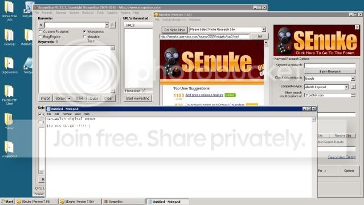Viewport: 364px width, 205px height.
Task: Open the Scrape button dropdown arrow
Action: tap(69, 99)
